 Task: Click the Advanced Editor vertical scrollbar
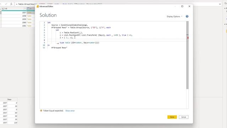click(x=187, y=55)
